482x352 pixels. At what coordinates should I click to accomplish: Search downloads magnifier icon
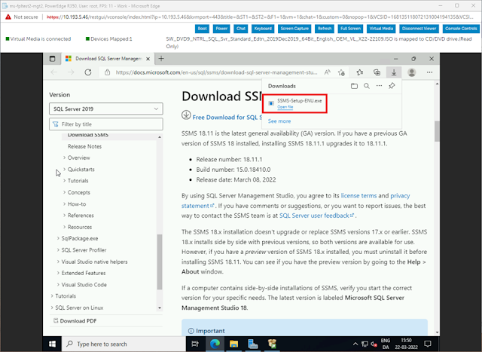[367, 86]
